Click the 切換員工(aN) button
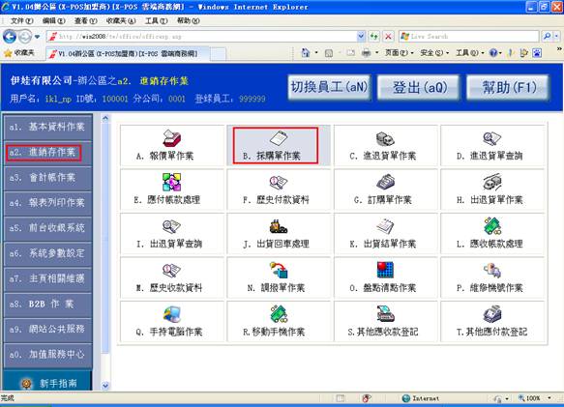Screen dimensions: 564x407 (329, 87)
